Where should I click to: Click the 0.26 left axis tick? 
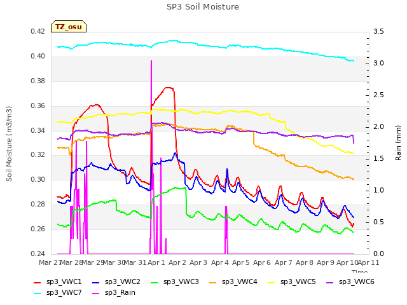(38, 229)
